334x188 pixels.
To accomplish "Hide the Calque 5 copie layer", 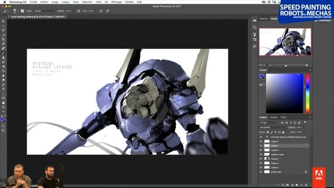I will coord(261,155).
